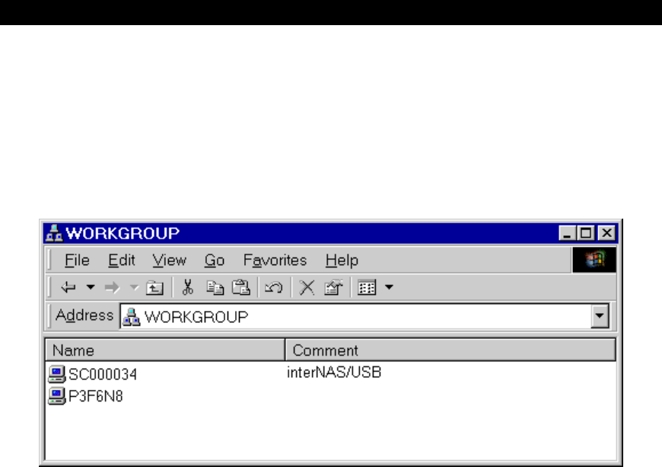Open the Help menu
662x467 pixels.
342,261
